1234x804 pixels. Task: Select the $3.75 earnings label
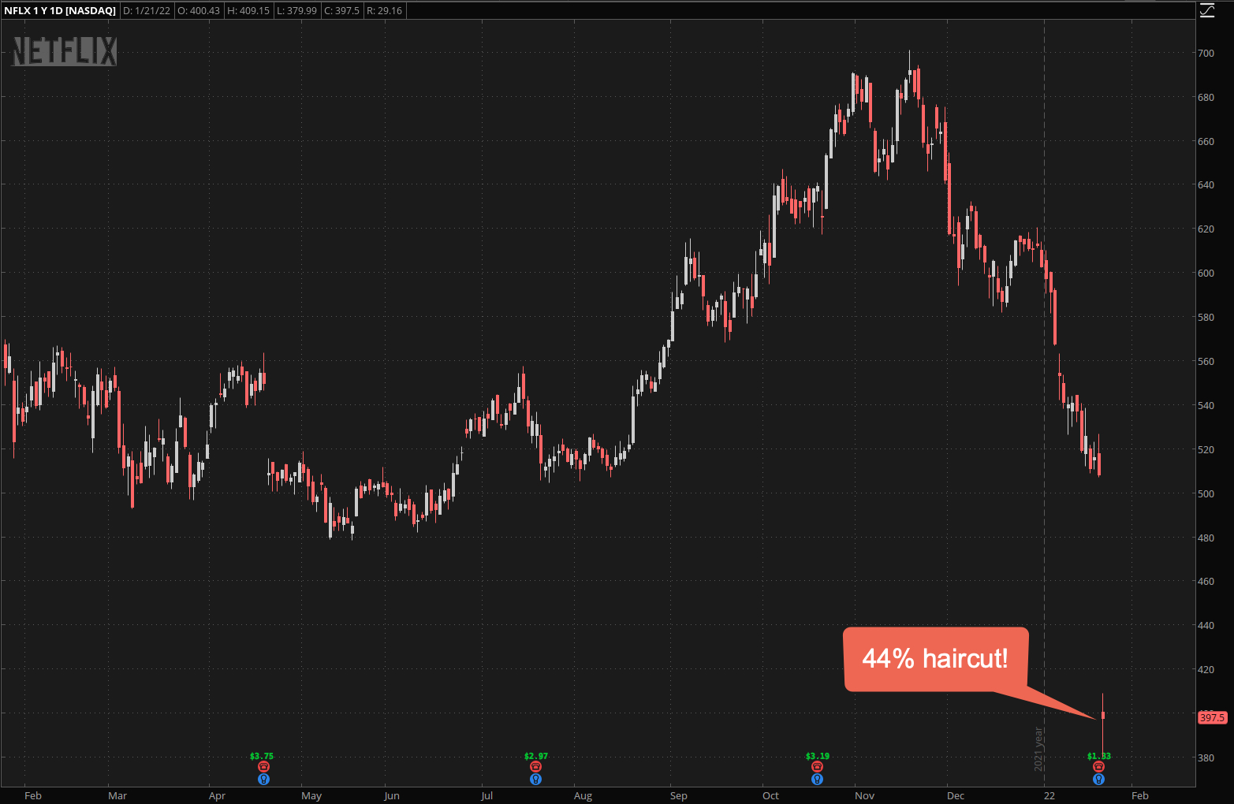[x=262, y=756]
